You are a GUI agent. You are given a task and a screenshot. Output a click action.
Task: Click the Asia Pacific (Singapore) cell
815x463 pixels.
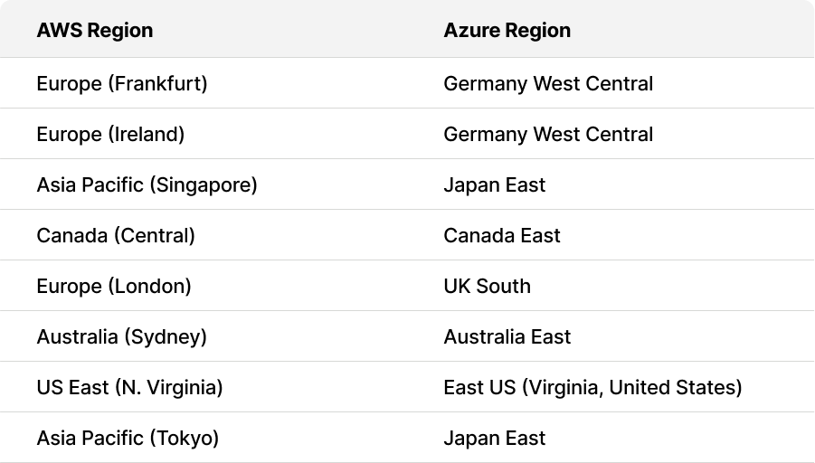coord(147,184)
